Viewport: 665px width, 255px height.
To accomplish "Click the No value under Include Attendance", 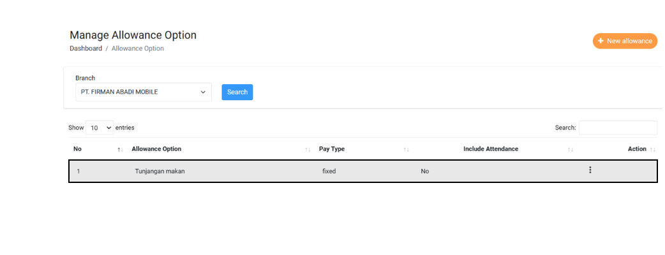I will (424, 171).
